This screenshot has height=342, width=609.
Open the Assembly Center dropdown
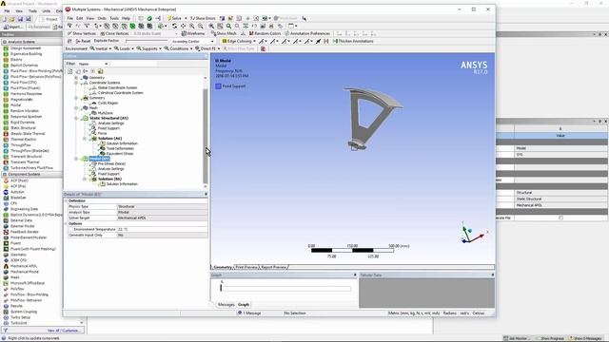(x=193, y=41)
